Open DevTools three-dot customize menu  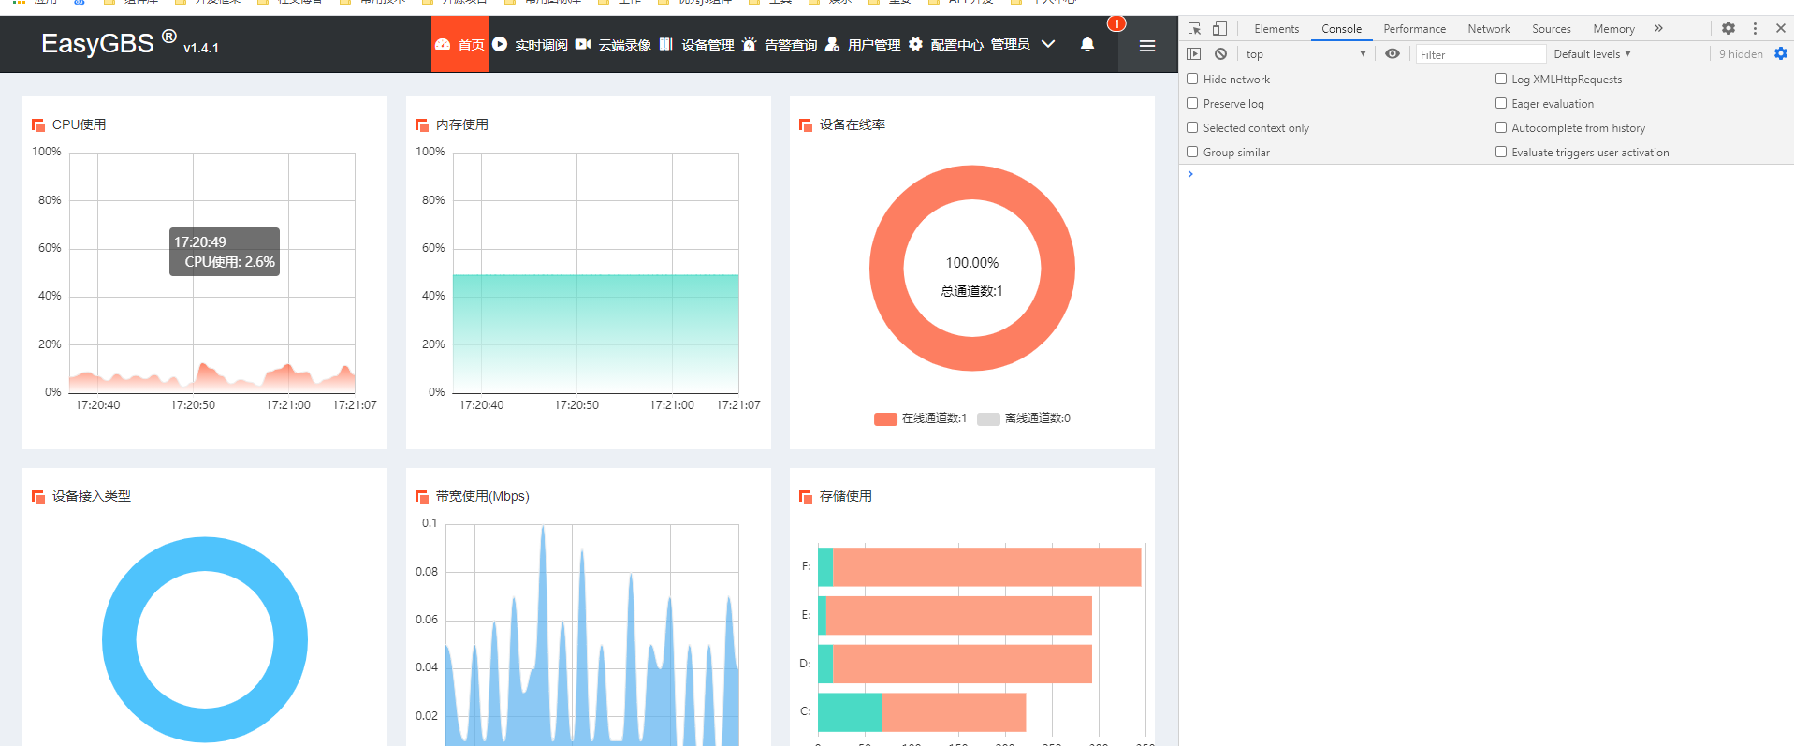coord(1755,28)
